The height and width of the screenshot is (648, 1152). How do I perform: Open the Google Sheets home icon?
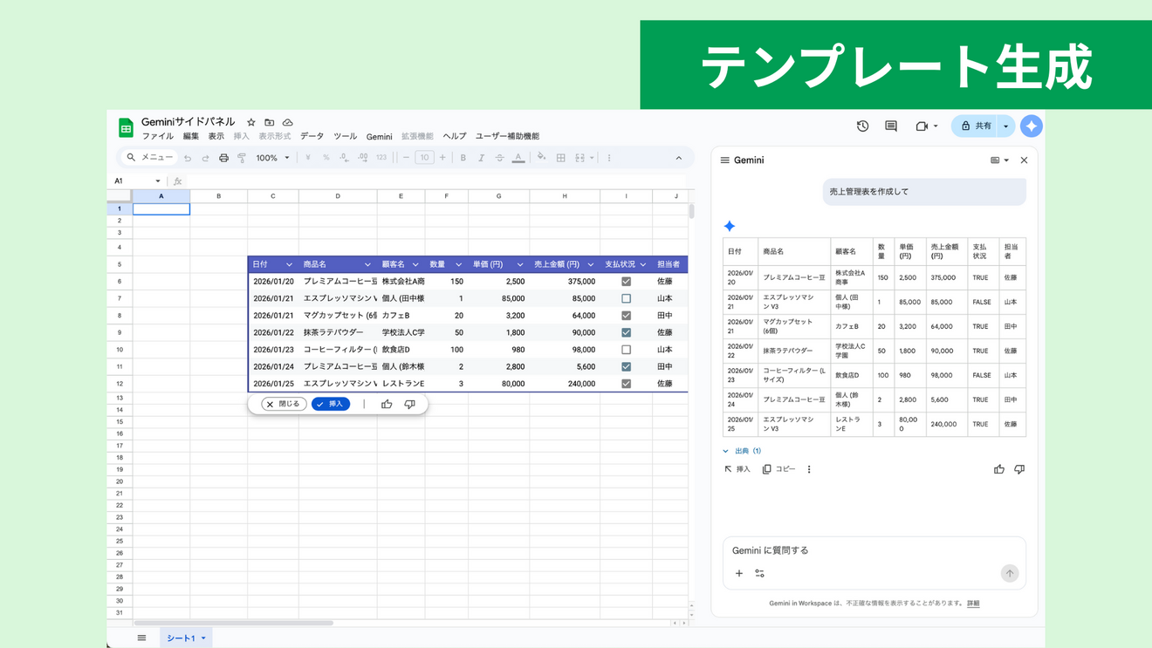(126, 128)
